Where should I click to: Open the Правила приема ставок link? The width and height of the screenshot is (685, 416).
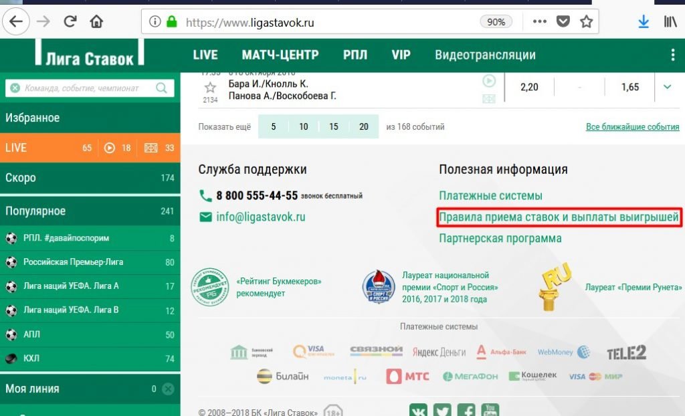[559, 217]
